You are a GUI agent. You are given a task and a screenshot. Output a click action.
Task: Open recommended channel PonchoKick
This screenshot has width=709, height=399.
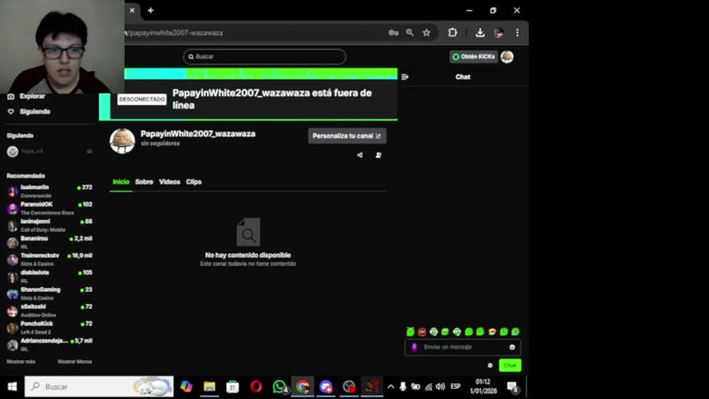49,328
